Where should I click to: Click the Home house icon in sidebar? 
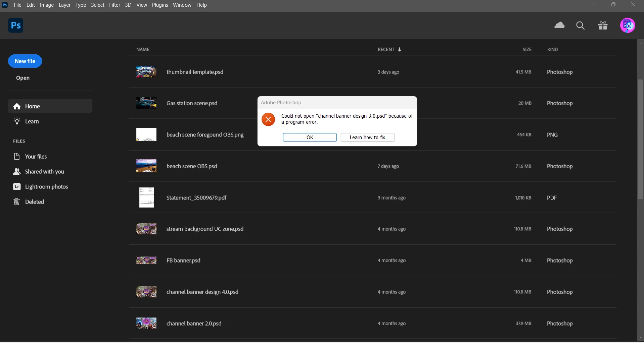pos(17,106)
